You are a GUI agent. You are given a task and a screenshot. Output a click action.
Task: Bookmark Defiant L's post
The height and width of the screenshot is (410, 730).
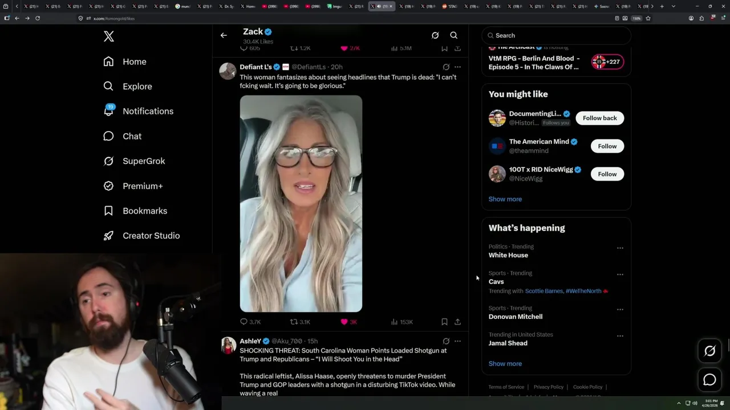pyautogui.click(x=444, y=322)
